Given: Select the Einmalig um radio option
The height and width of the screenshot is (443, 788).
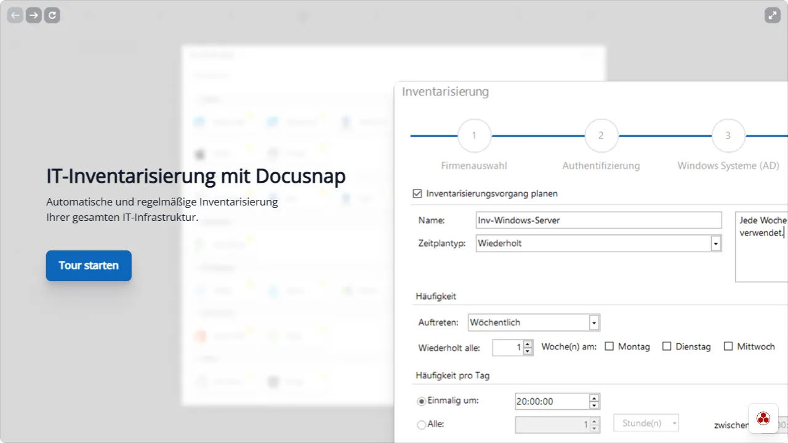Looking at the screenshot, I should (422, 401).
